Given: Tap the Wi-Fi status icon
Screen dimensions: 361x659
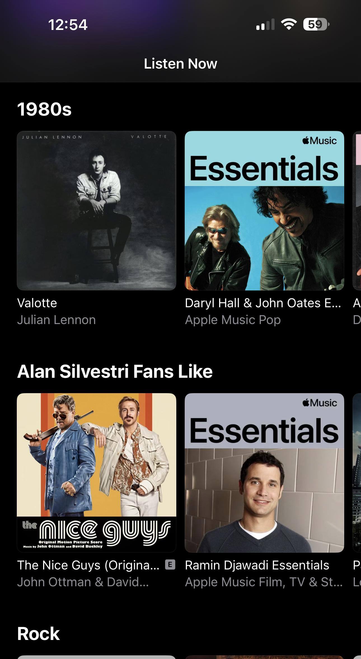Looking at the screenshot, I should point(289,24).
